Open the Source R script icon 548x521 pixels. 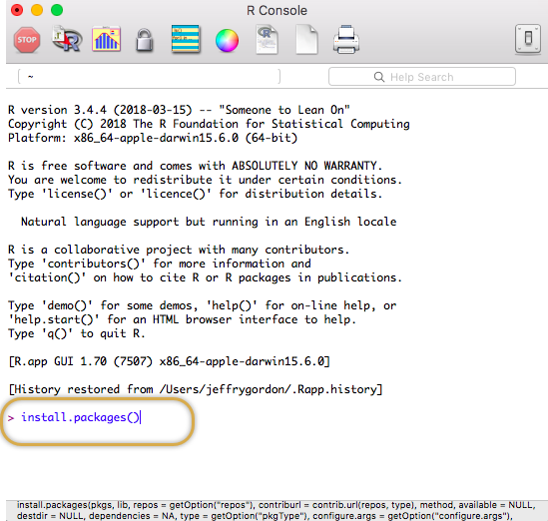tap(67, 39)
